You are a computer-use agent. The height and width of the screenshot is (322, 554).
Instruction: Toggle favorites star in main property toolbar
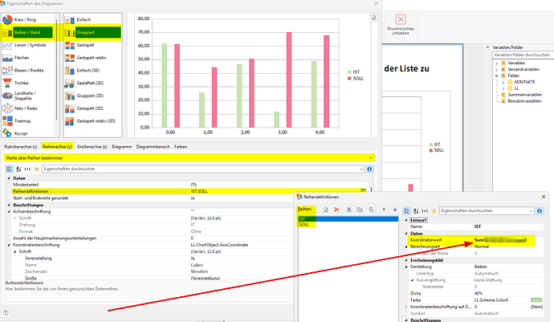point(36,169)
